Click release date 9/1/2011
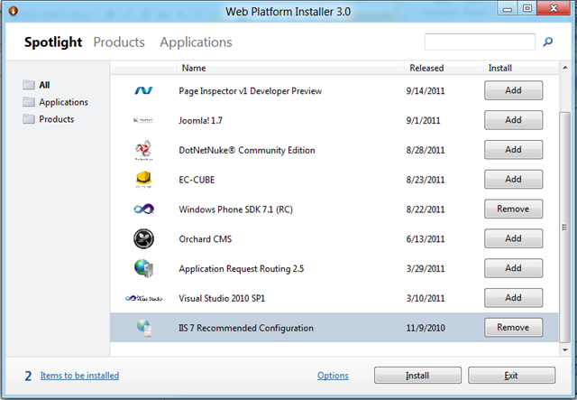577x400 pixels. [x=423, y=121]
